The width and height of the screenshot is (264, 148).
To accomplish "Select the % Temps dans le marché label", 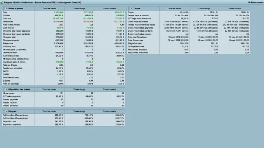I will click(139, 19).
